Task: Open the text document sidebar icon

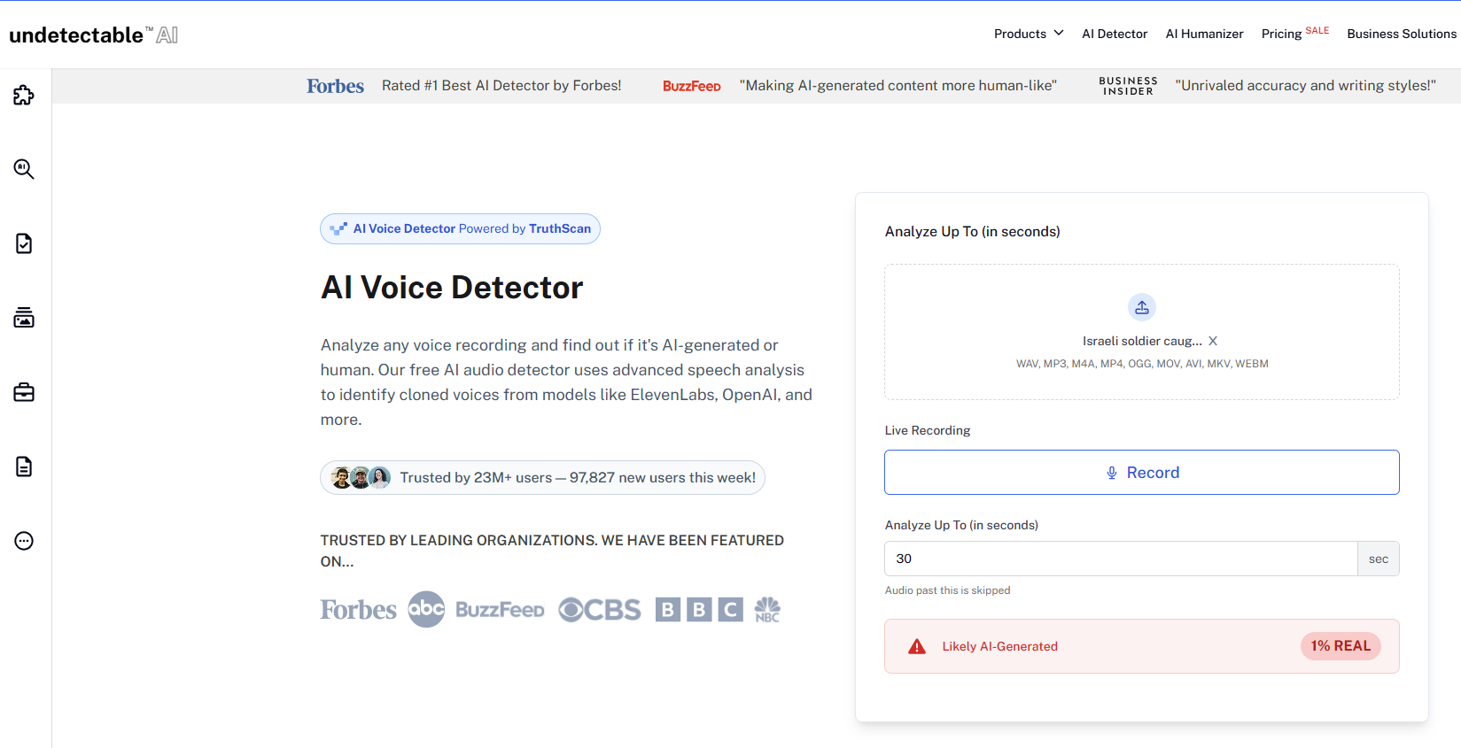Action: pos(24,467)
